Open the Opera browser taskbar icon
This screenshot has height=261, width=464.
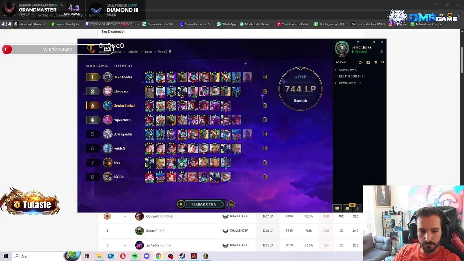(123, 256)
